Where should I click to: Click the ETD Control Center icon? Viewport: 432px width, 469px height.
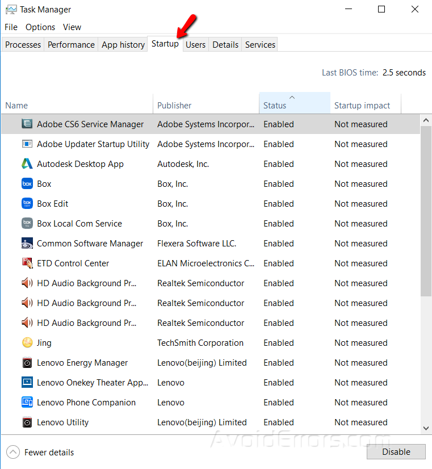(x=28, y=263)
